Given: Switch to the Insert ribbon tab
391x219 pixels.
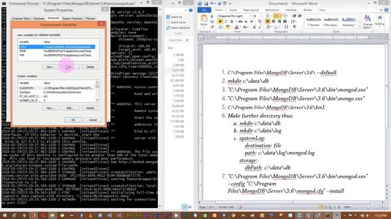Looking at the screenshot, I should 233,10.
